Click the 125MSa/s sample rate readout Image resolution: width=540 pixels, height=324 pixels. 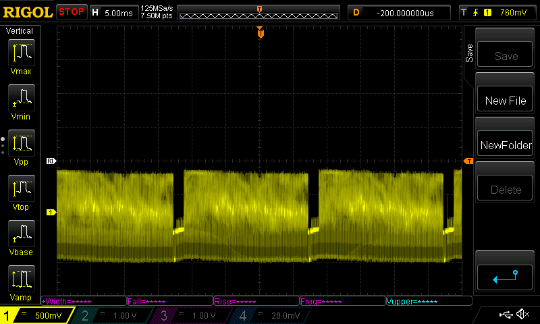click(x=157, y=9)
